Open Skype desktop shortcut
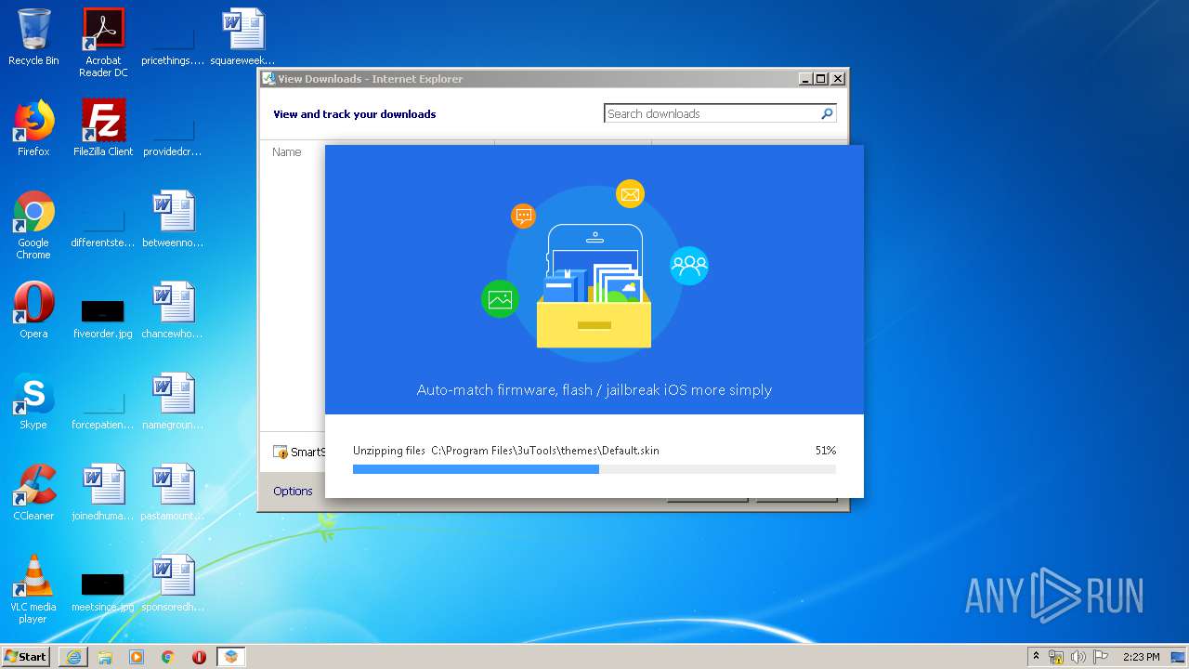Image resolution: width=1189 pixels, height=669 pixels. [33, 401]
